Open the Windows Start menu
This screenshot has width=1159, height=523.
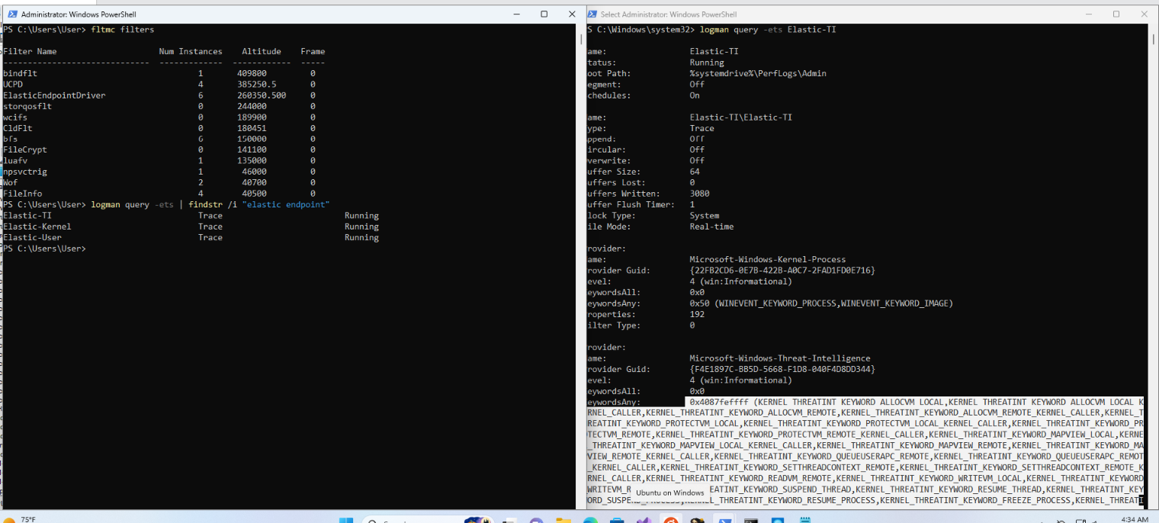coord(346,521)
